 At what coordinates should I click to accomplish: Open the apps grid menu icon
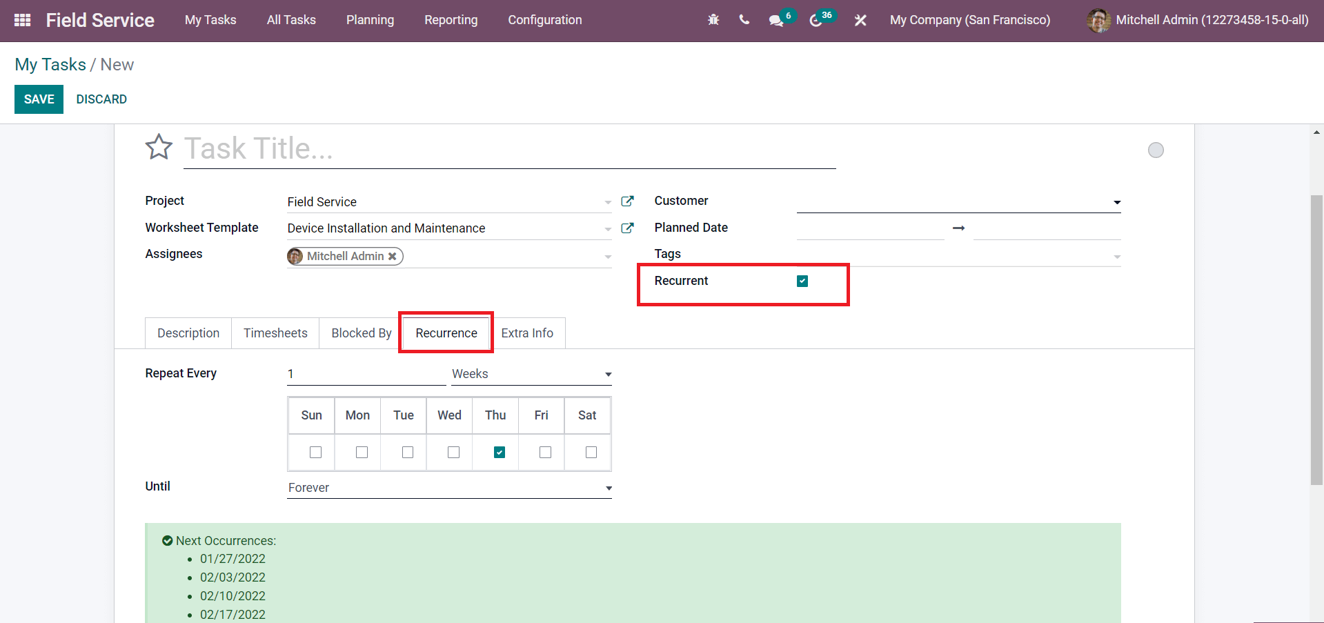tap(22, 20)
